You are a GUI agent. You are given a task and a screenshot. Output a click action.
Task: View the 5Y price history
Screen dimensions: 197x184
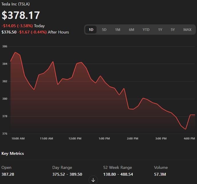173,30
